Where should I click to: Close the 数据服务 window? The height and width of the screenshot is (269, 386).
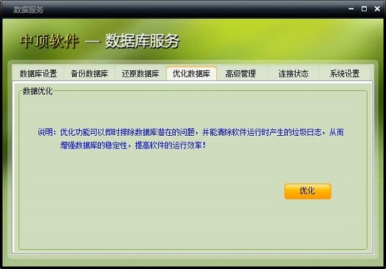pos(377,9)
